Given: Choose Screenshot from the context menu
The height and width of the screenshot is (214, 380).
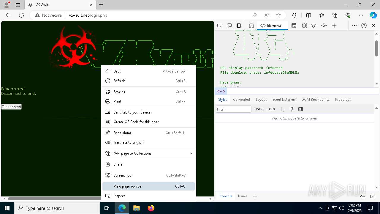Looking at the screenshot, I should tap(148, 175).
